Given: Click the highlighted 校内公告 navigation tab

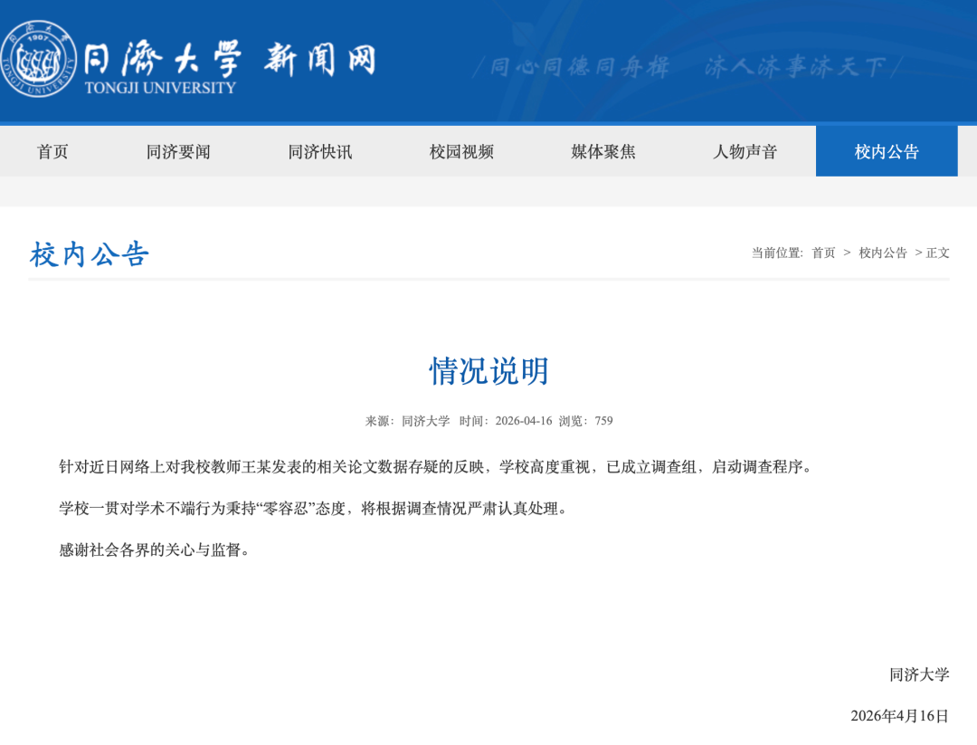Looking at the screenshot, I should coord(887,151).
